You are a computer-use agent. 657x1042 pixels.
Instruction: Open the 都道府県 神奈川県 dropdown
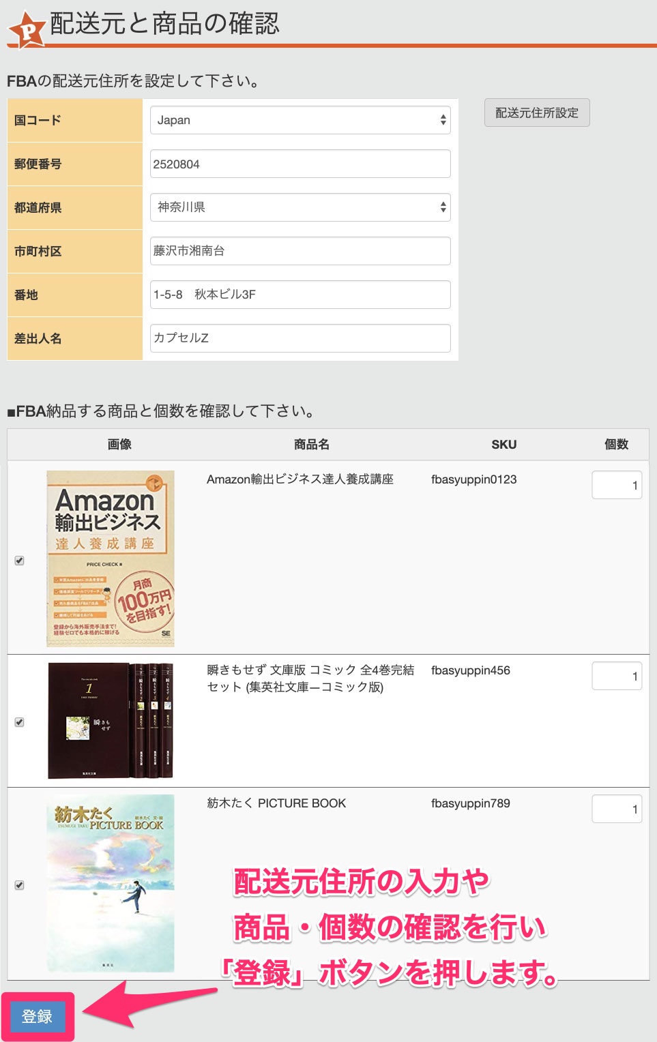(x=300, y=207)
